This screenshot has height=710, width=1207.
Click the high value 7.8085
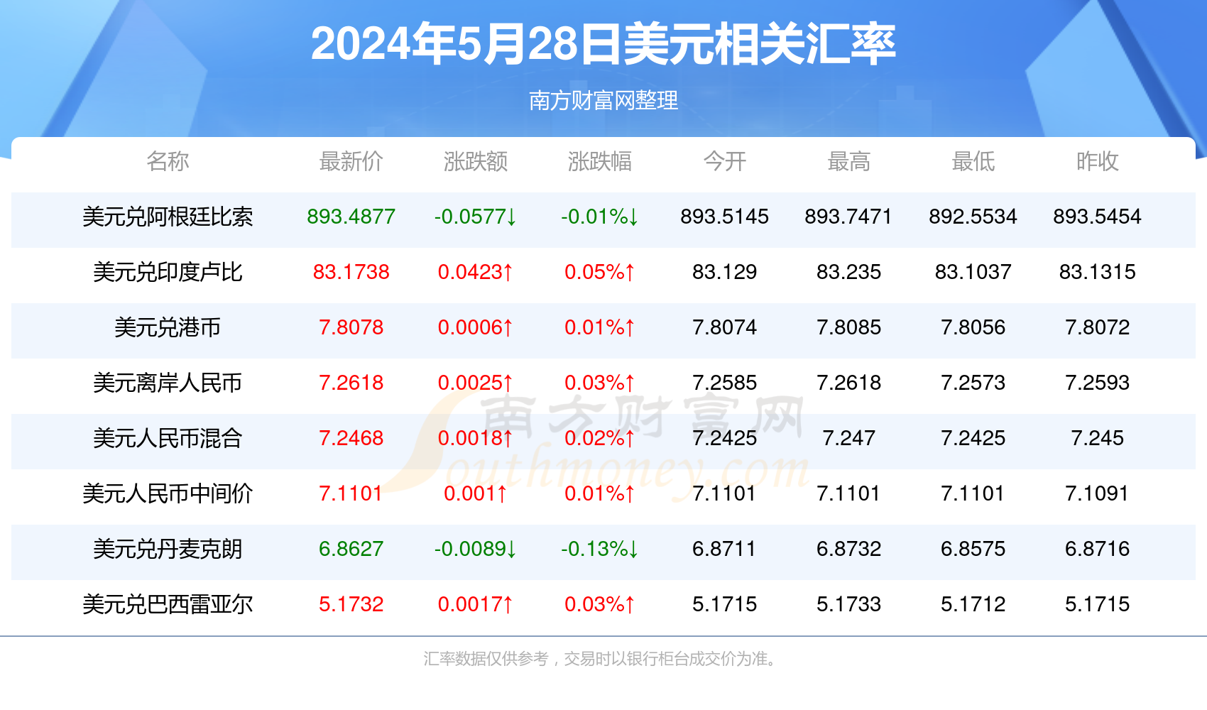pos(848,327)
